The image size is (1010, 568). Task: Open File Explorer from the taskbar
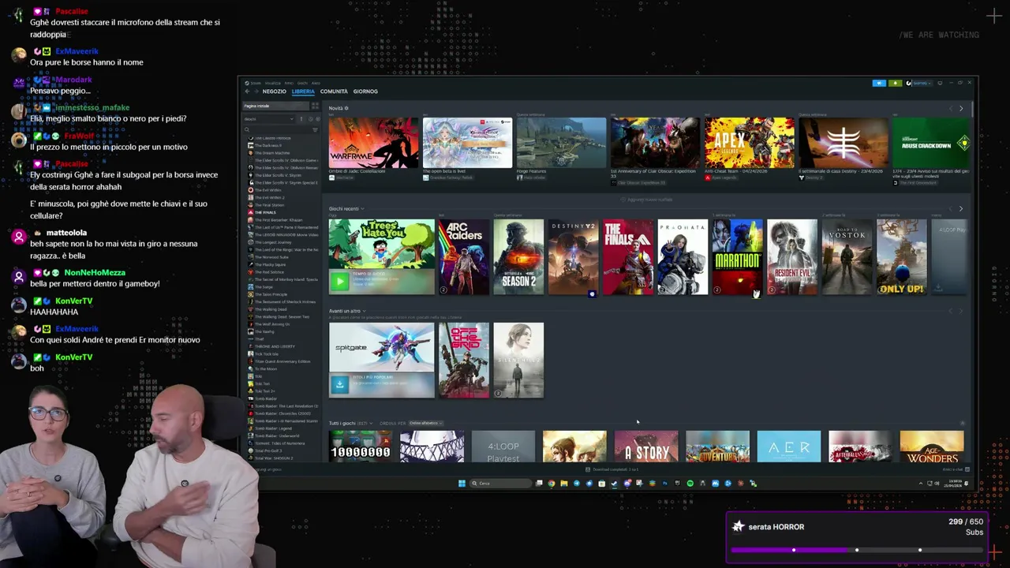coord(564,484)
